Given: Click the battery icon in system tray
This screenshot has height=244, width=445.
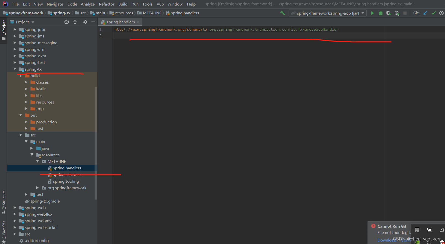Looking at the screenshot, I should pos(430,230).
